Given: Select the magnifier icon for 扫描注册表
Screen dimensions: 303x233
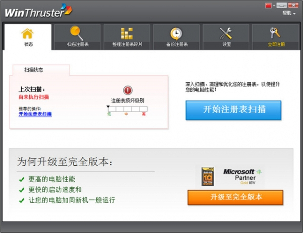Looking at the screenshot, I should point(77,34).
